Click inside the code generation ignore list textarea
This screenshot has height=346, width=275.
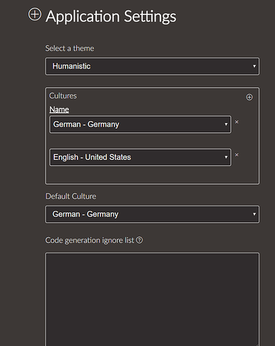[152, 300]
